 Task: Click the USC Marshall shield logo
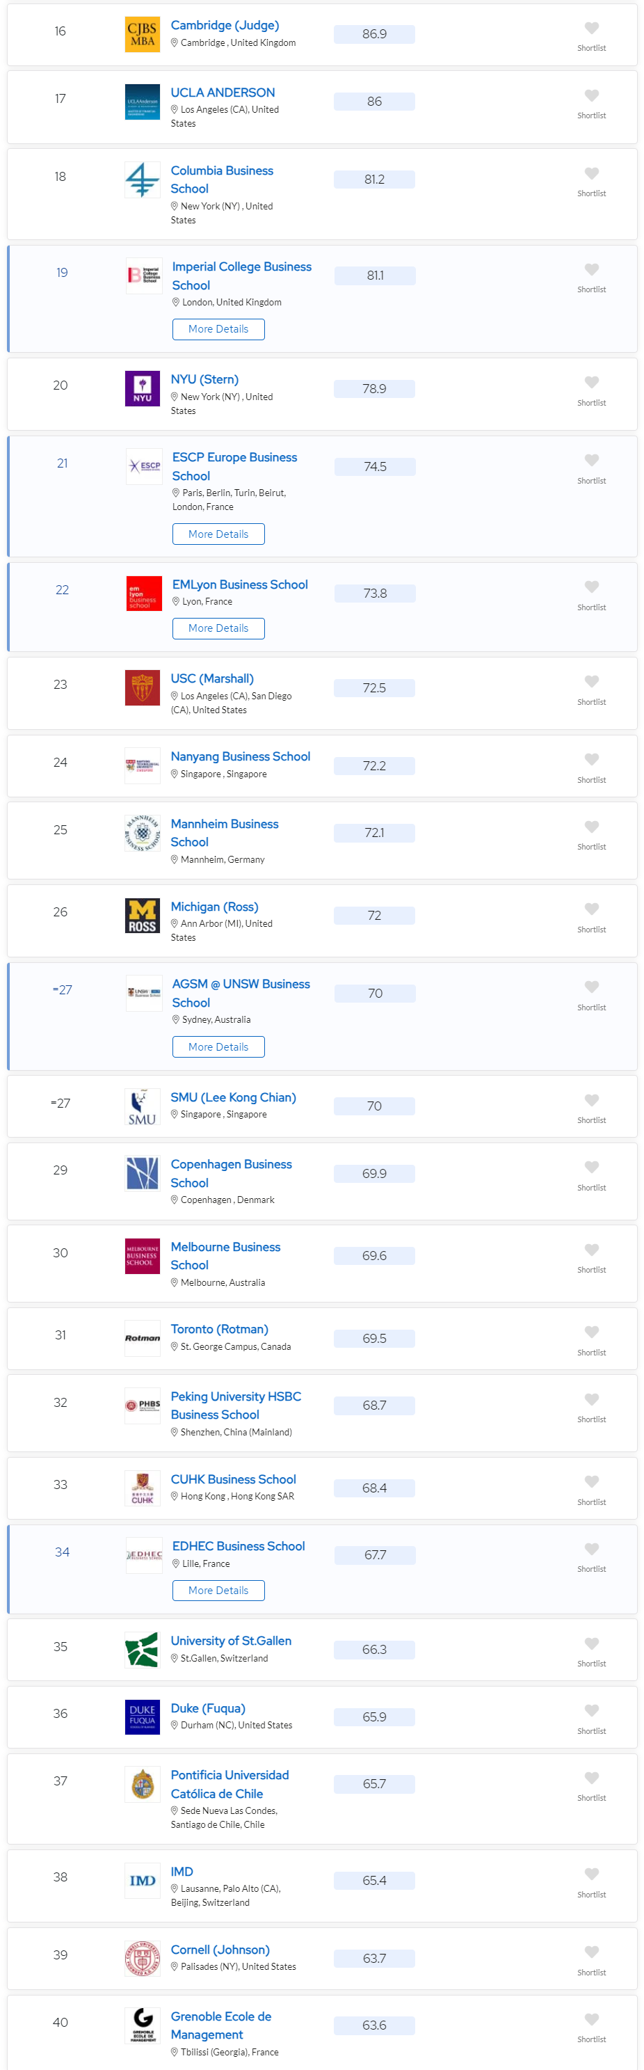point(142,688)
